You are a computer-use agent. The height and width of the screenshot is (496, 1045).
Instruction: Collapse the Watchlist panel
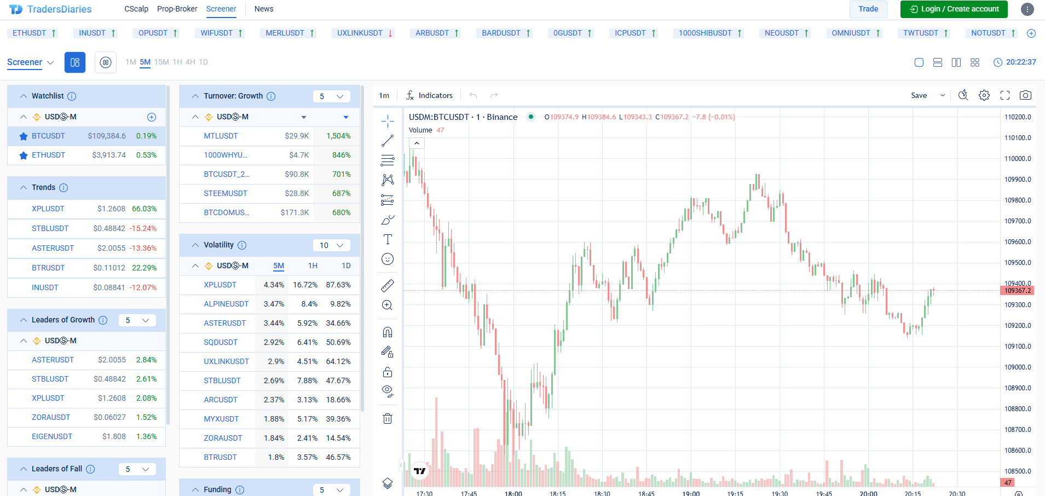pyautogui.click(x=24, y=96)
